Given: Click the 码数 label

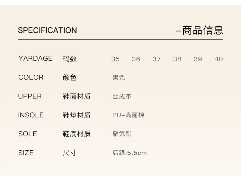Looking at the screenshot, I should (x=70, y=59).
